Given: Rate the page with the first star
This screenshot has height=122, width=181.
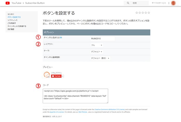Looking at the screenshot, I should pos(137,13).
